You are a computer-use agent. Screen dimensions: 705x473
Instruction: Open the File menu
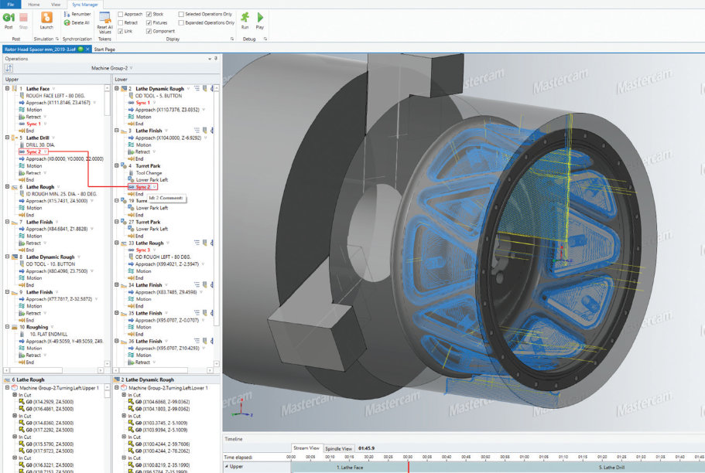(10, 4)
